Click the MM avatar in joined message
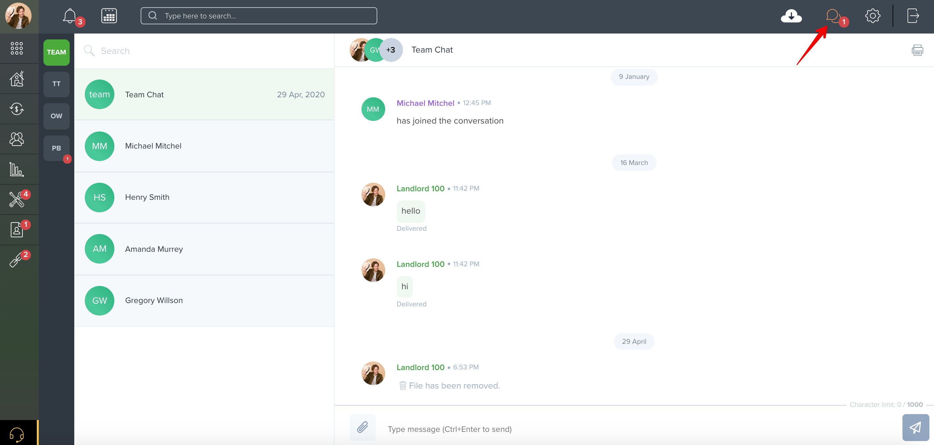The image size is (934, 445). click(x=373, y=109)
